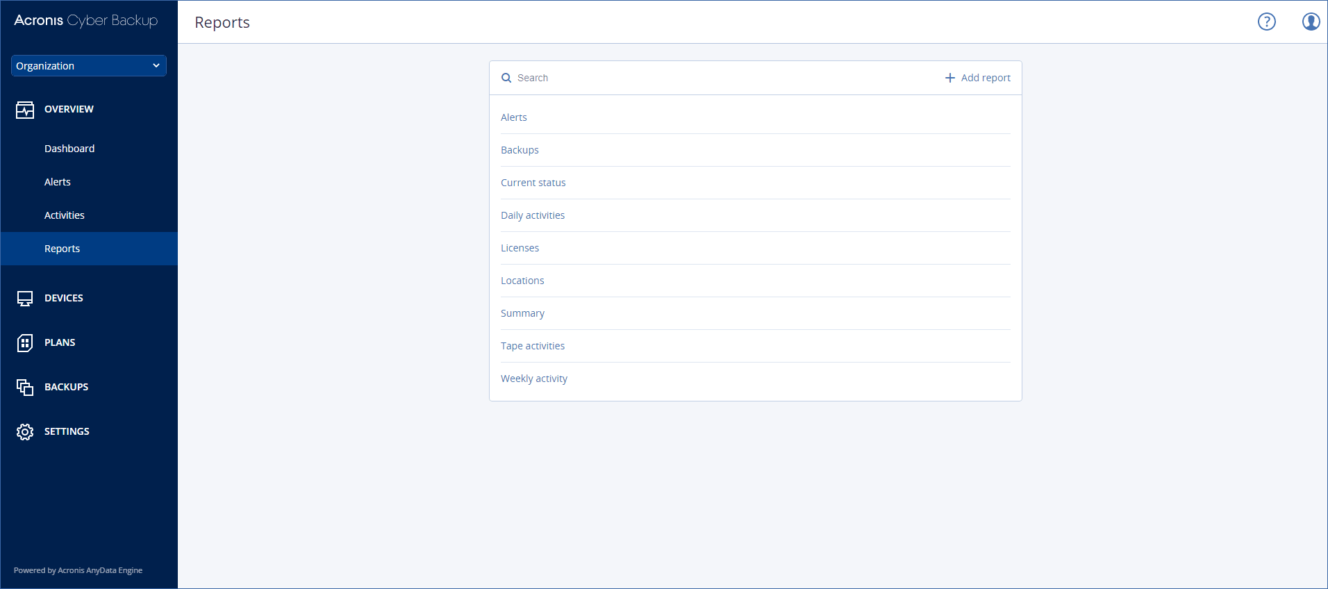Screen dimensions: 1328x589
Task: Click the Backups stacked squares icon
Action: coord(25,388)
